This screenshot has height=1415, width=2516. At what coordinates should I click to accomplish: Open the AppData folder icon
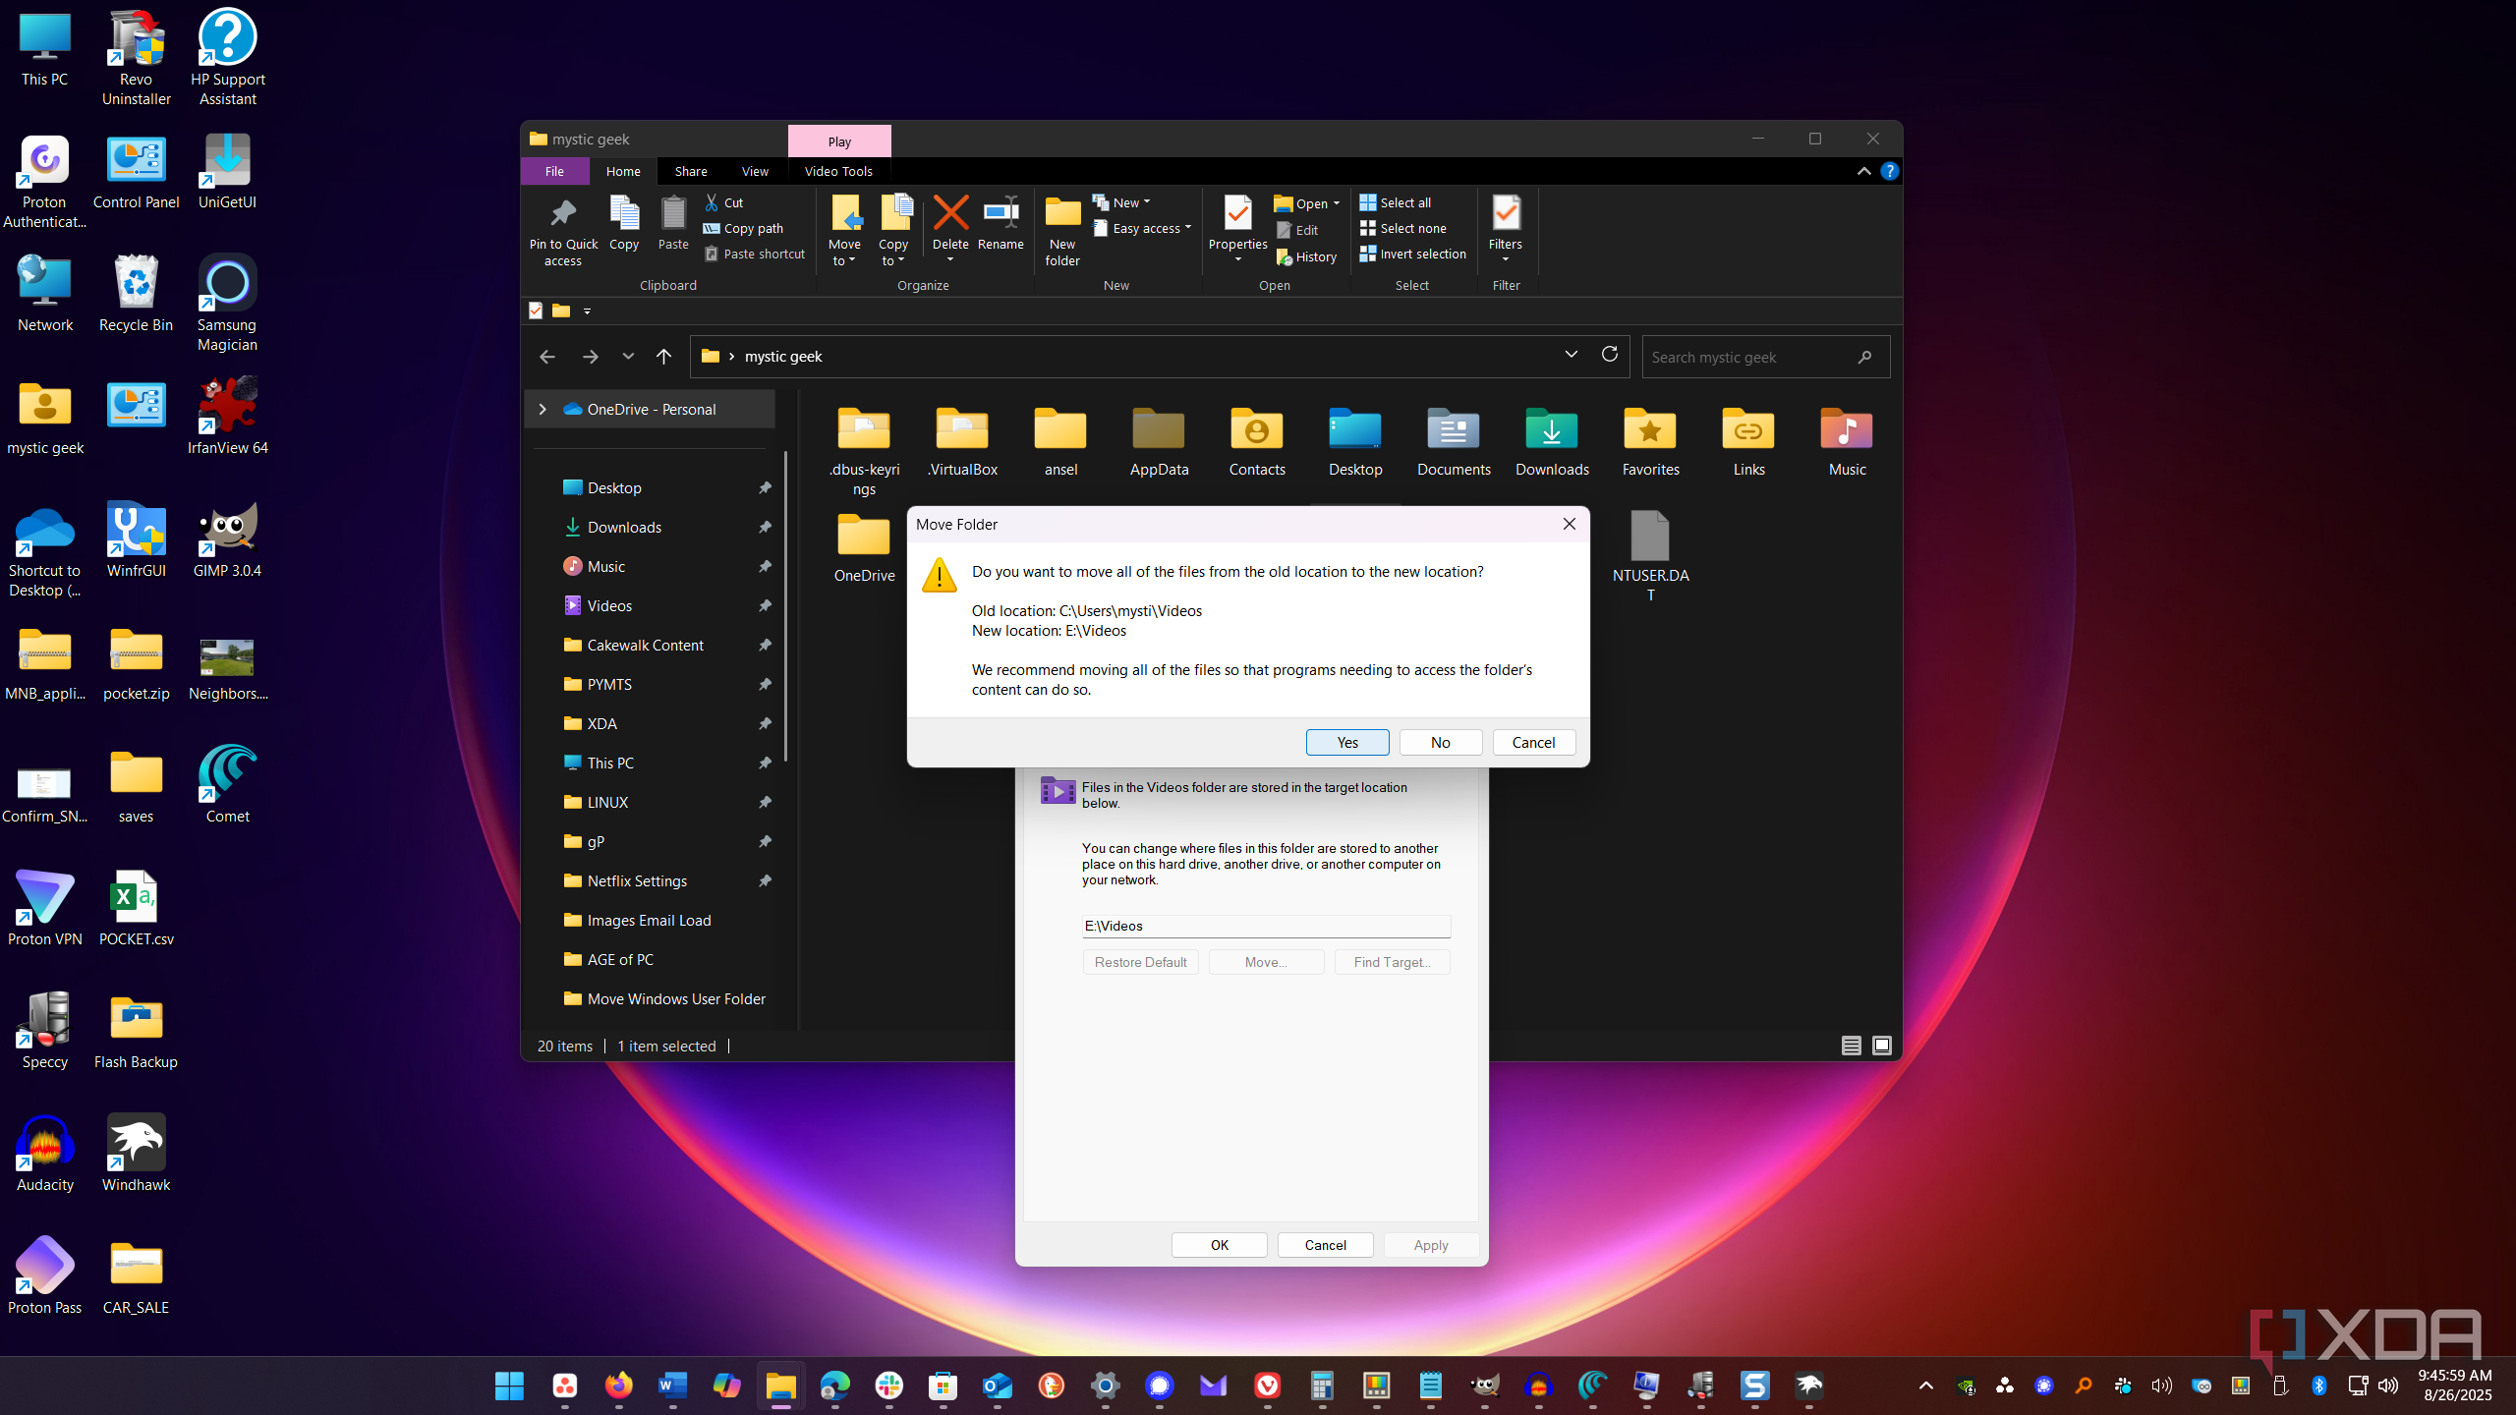pos(1159,429)
